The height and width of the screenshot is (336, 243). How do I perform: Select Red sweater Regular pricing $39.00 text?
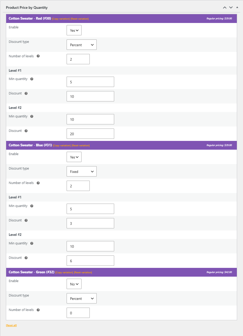(x=219, y=19)
